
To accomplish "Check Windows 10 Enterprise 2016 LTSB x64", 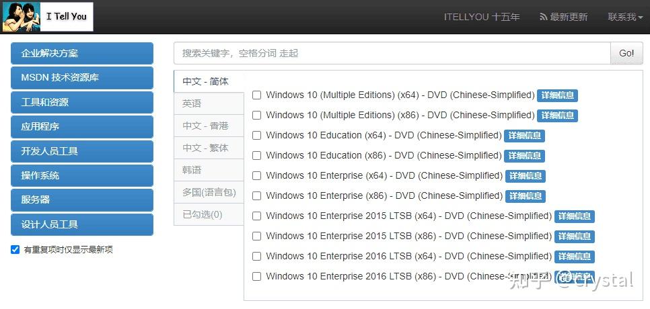I will (x=256, y=257).
